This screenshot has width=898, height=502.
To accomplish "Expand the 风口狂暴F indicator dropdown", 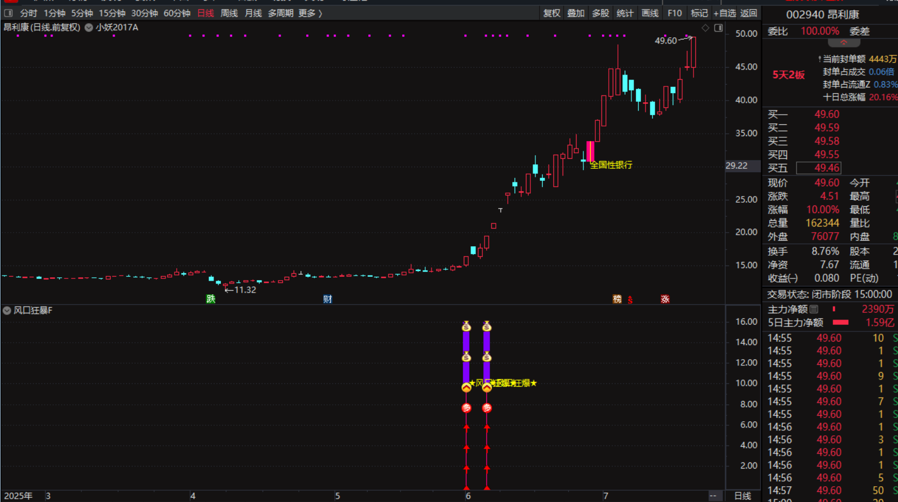I will tap(7, 311).
